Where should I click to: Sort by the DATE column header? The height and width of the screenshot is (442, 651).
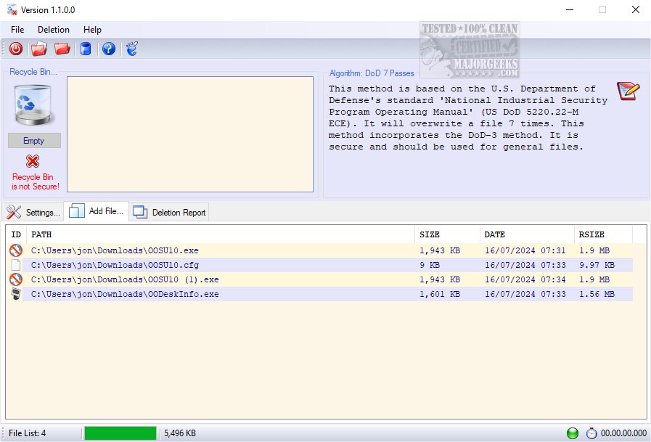coord(527,234)
